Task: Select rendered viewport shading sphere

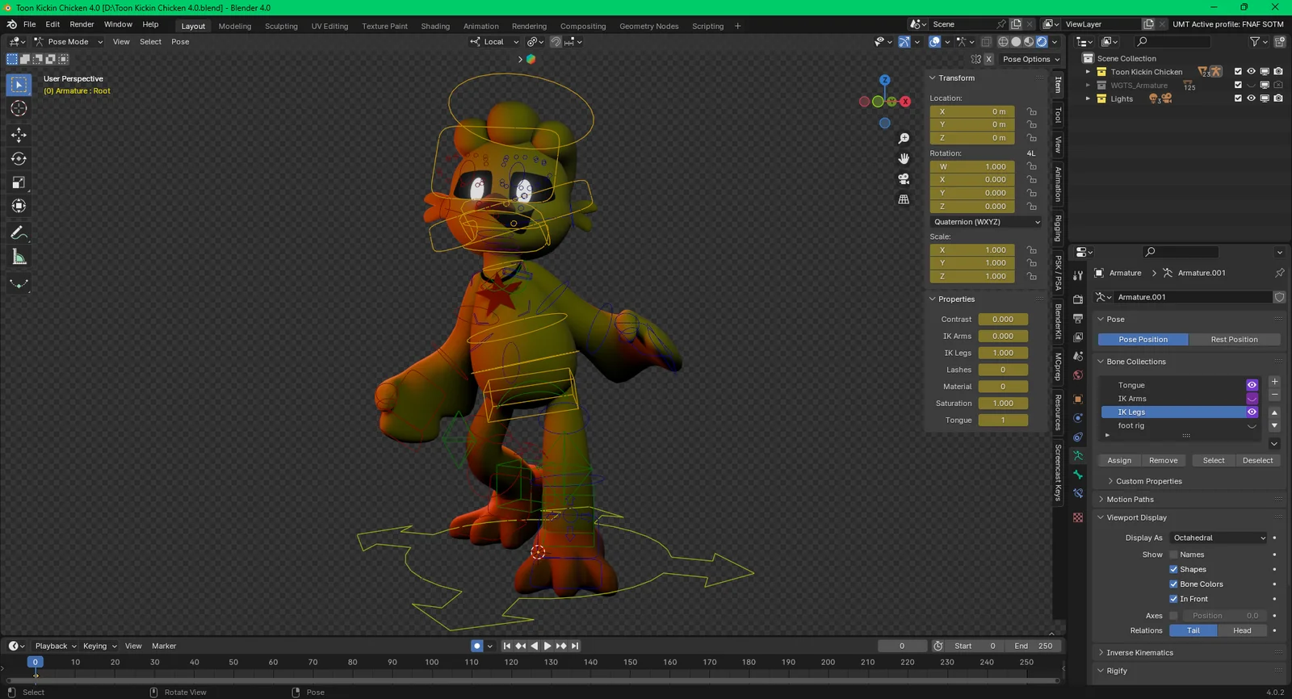Action: pyautogui.click(x=1042, y=42)
